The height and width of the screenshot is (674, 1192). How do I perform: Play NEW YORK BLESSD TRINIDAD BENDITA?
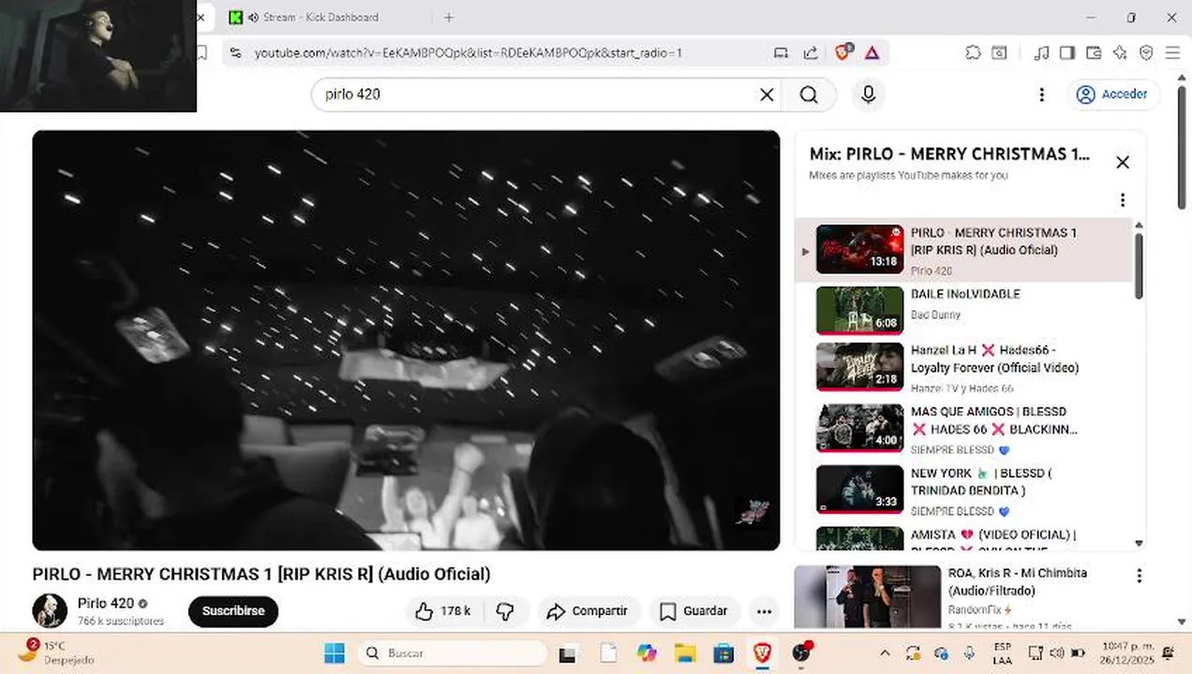(965, 490)
